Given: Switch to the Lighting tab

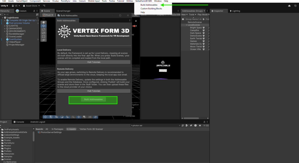Looking at the screenshot, I should pos(235,11).
